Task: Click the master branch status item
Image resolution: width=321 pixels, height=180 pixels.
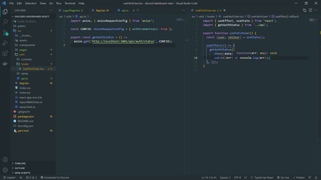Action: tap(10, 177)
